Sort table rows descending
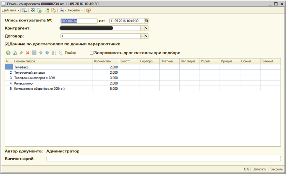The image size is (286, 174). point(60,53)
